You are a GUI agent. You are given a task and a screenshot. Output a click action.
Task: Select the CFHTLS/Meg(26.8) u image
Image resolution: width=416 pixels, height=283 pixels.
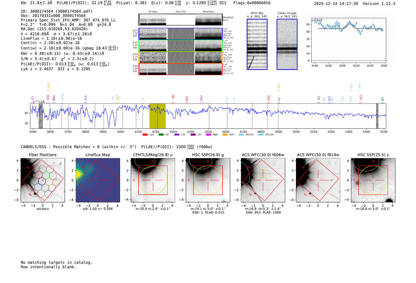[153, 180]
